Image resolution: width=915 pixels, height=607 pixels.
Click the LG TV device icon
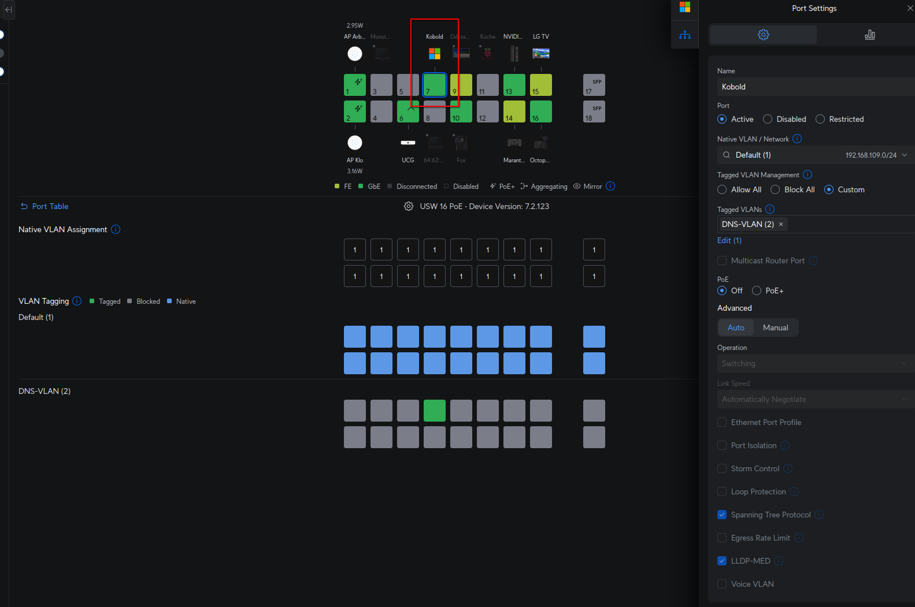(541, 54)
